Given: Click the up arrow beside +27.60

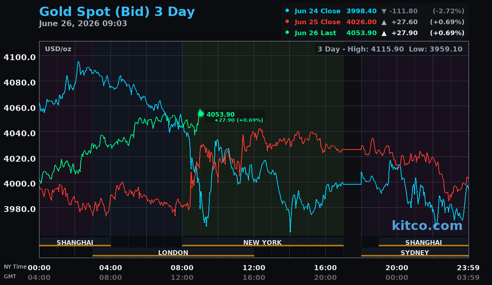Looking at the screenshot, I should tap(384, 22).
